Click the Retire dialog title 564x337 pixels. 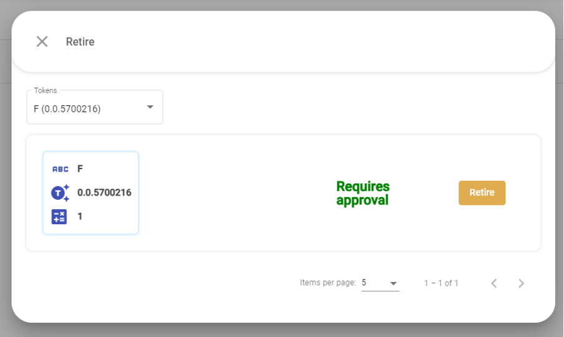point(80,42)
